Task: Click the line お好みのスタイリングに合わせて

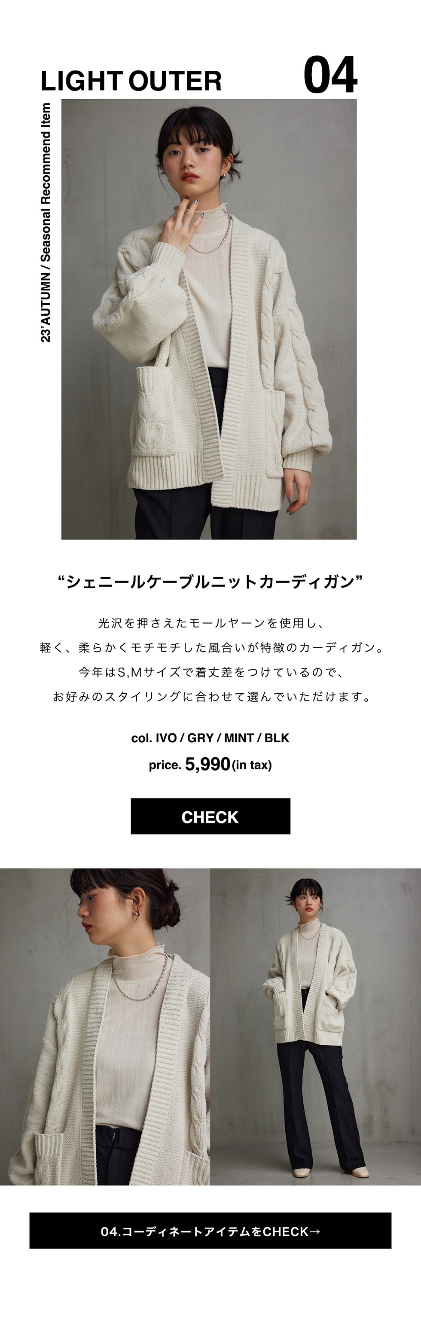Action: (x=210, y=697)
